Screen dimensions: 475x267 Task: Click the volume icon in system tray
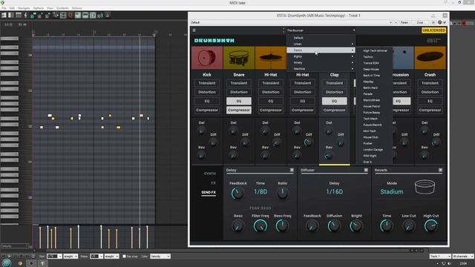pyautogui.click(x=450, y=264)
